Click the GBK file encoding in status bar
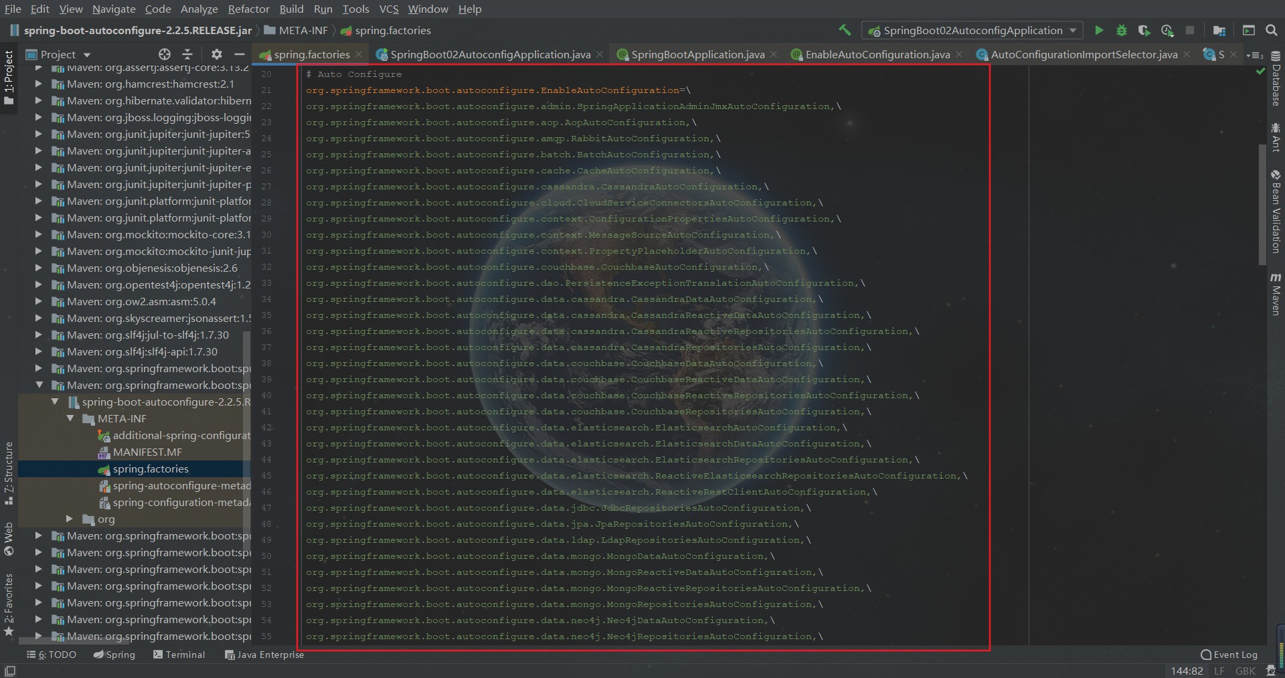1285x678 pixels. pyautogui.click(x=1245, y=671)
